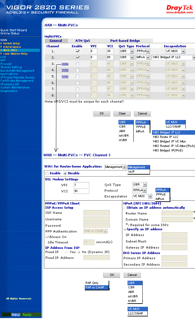Select LLC/SNAP in upper encapsulation list
The width and height of the screenshot is (195, 319).
pos(175,127)
